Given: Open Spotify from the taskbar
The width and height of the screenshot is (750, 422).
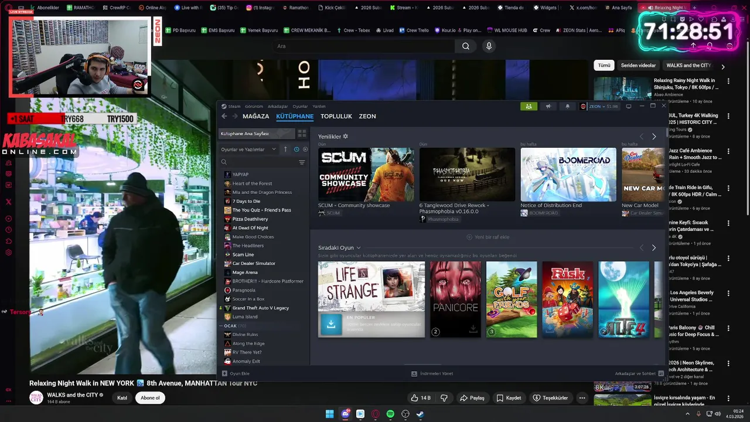Looking at the screenshot, I should tap(390, 414).
